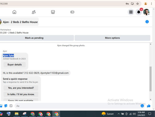Open the Chrome profile avatar icon
Viewport: 155px width, 117px height.
tap(146, 4)
